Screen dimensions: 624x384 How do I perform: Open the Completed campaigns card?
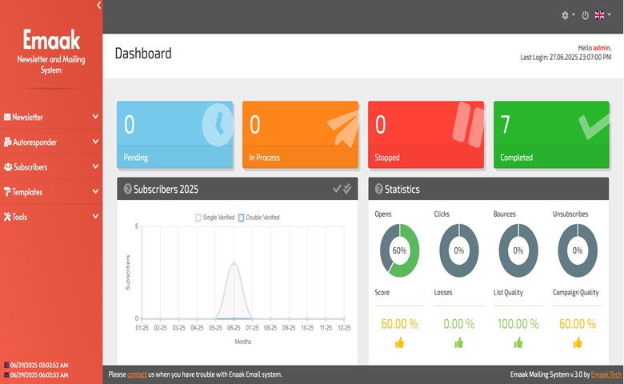pyautogui.click(x=551, y=134)
